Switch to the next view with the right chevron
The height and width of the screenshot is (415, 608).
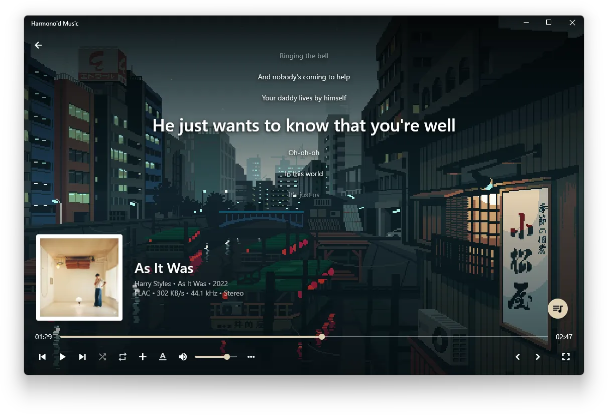(538, 357)
